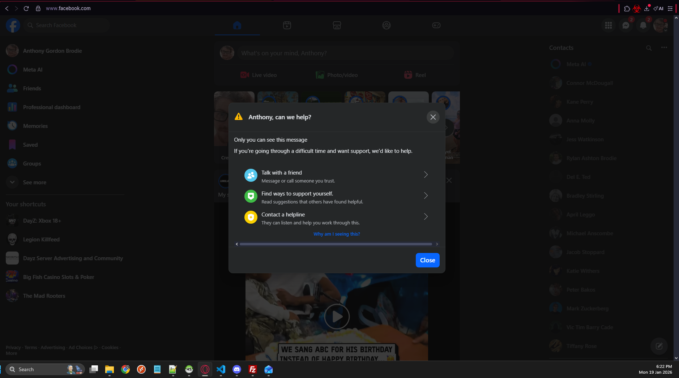This screenshot has height=378, width=679.
Task: Open Memories in left sidebar
Action: [x=65, y=126]
